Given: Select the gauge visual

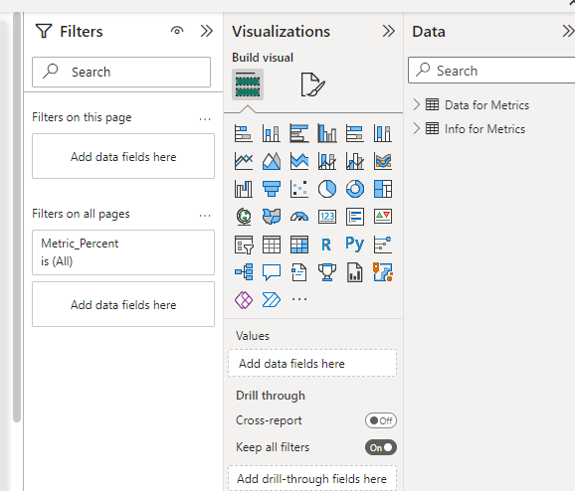Looking at the screenshot, I should click(x=299, y=217).
